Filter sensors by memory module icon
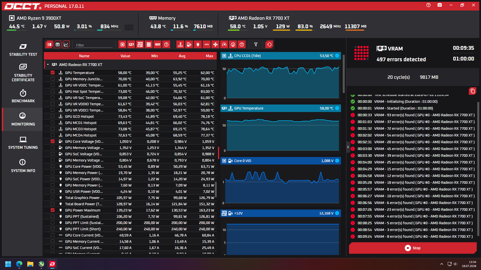481x270 pixels. click(x=158, y=44)
